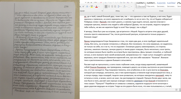Image resolution: width=181 pixels, height=99 pixels.
Task: Switch to read mode view icon
Action: (176, 89)
